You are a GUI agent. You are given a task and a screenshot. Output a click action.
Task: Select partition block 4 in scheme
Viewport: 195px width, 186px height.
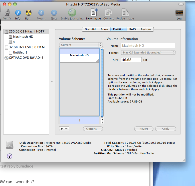point(79,120)
